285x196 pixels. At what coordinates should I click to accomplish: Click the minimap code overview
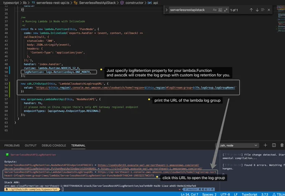(x=280, y=19)
